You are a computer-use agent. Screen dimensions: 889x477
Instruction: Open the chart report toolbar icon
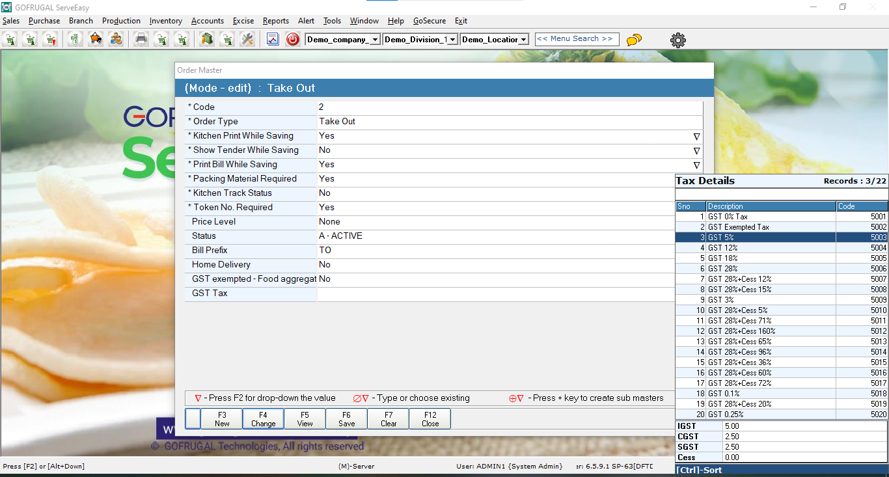point(273,39)
